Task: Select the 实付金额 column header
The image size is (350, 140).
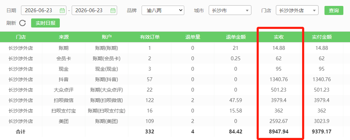Action: tap(322, 37)
